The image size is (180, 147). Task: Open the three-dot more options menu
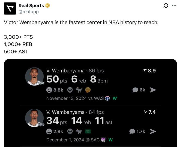click(174, 6)
